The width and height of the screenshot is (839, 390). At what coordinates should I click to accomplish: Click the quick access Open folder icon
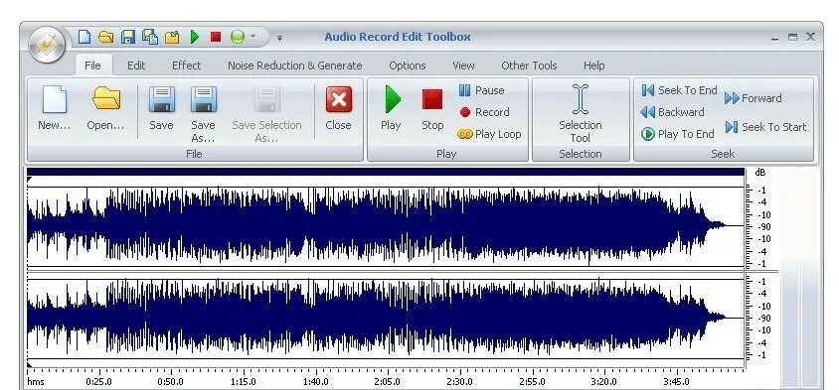(x=106, y=37)
